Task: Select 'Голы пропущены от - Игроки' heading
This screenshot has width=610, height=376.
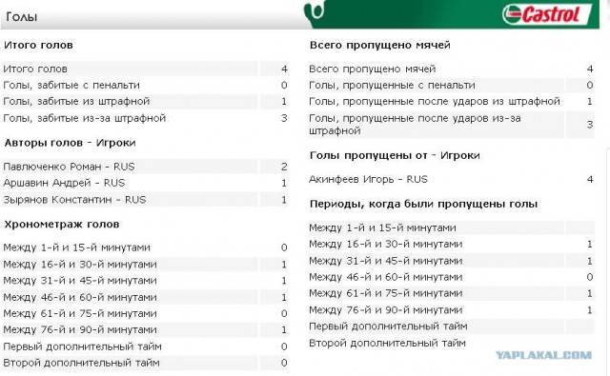Action: (x=395, y=155)
